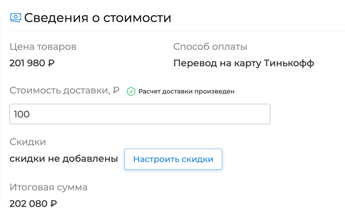The image size is (345, 220).
Task: Click the Расчет доставки произведен status text
Action: pos(186,91)
